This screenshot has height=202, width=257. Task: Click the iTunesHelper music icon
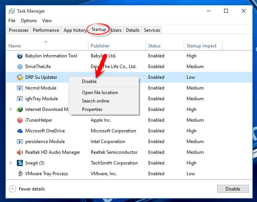tap(20, 120)
